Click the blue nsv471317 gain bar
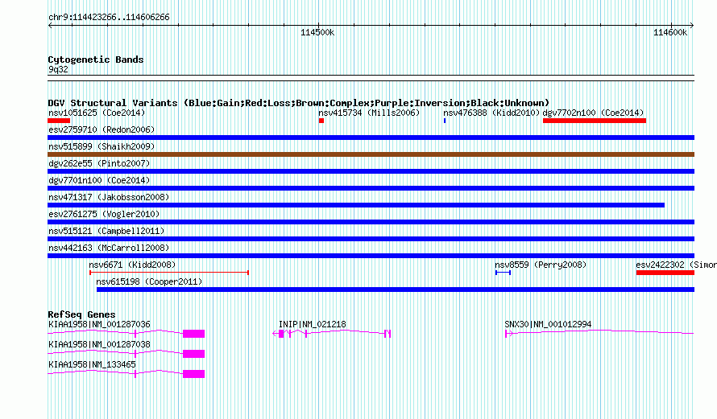The image size is (717, 419). 356,205
